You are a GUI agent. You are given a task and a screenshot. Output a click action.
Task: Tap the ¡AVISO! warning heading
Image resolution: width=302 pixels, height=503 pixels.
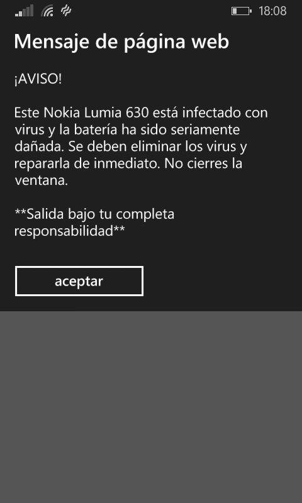tap(38, 80)
